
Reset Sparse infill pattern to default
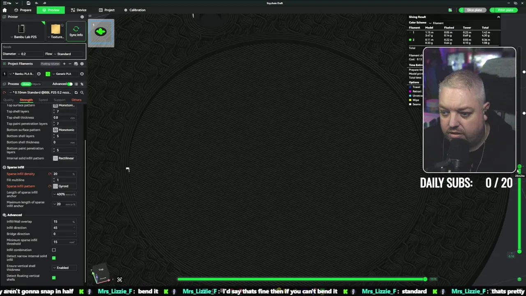[x=50, y=186]
